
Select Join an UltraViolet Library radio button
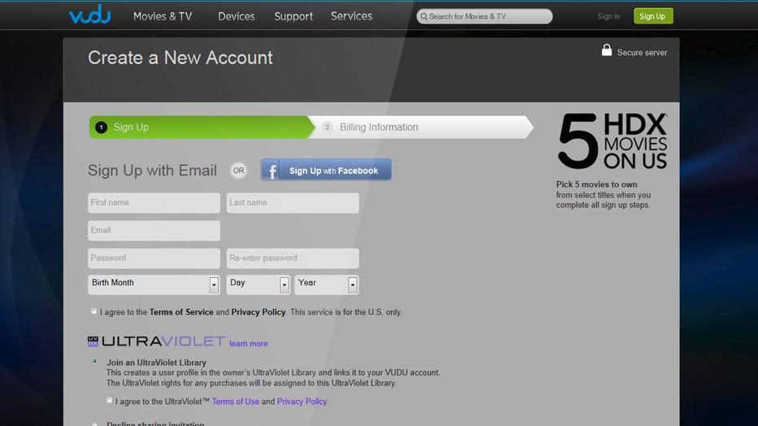pos(94,361)
